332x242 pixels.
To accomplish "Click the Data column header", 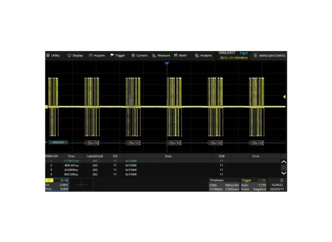I will coord(168,156).
